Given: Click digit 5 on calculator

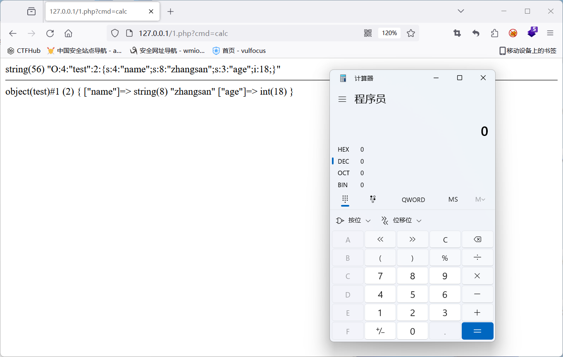Looking at the screenshot, I should click(x=413, y=294).
